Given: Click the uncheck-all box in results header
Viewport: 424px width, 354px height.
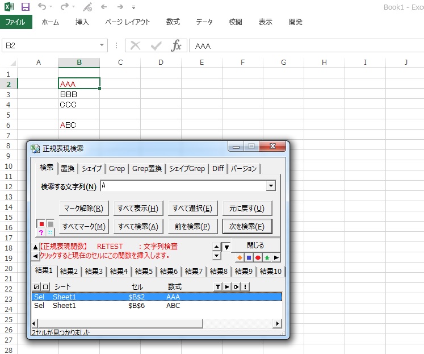Looking at the screenshot, I should pyautogui.click(x=45, y=287).
